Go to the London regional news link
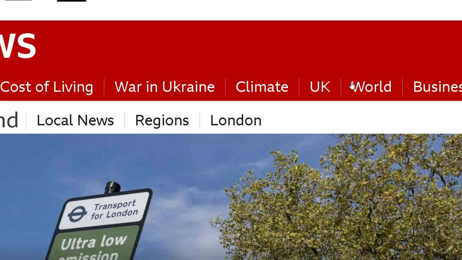462x260 pixels. tap(236, 120)
